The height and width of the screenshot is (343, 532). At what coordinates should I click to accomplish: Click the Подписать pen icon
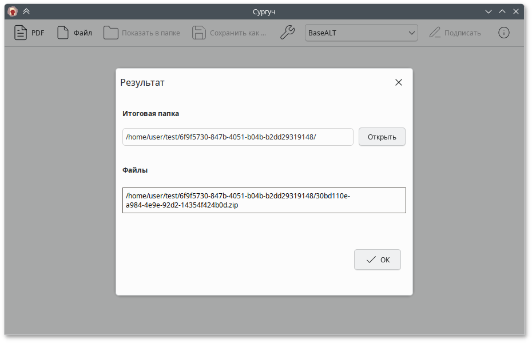coord(435,33)
